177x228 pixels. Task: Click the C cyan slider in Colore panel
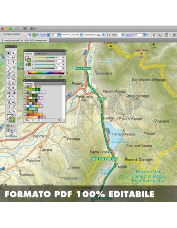[x=45, y=58]
